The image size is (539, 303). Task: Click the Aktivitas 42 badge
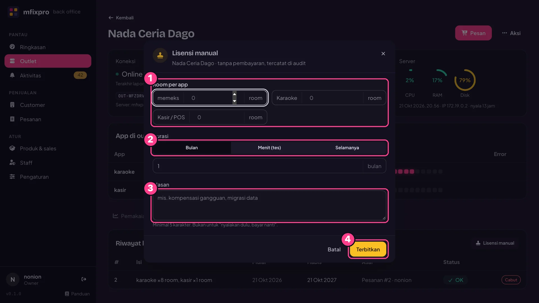pos(80,75)
